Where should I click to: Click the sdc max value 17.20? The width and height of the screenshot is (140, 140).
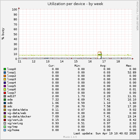pyautogui.click(x=132, y=106)
